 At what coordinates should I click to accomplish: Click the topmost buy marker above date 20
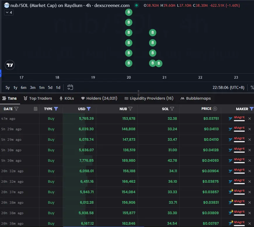129,12
